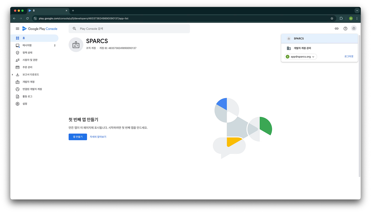Open 메시지함 in the sidebar
Viewport: 371px width, 213px height.
click(34, 45)
